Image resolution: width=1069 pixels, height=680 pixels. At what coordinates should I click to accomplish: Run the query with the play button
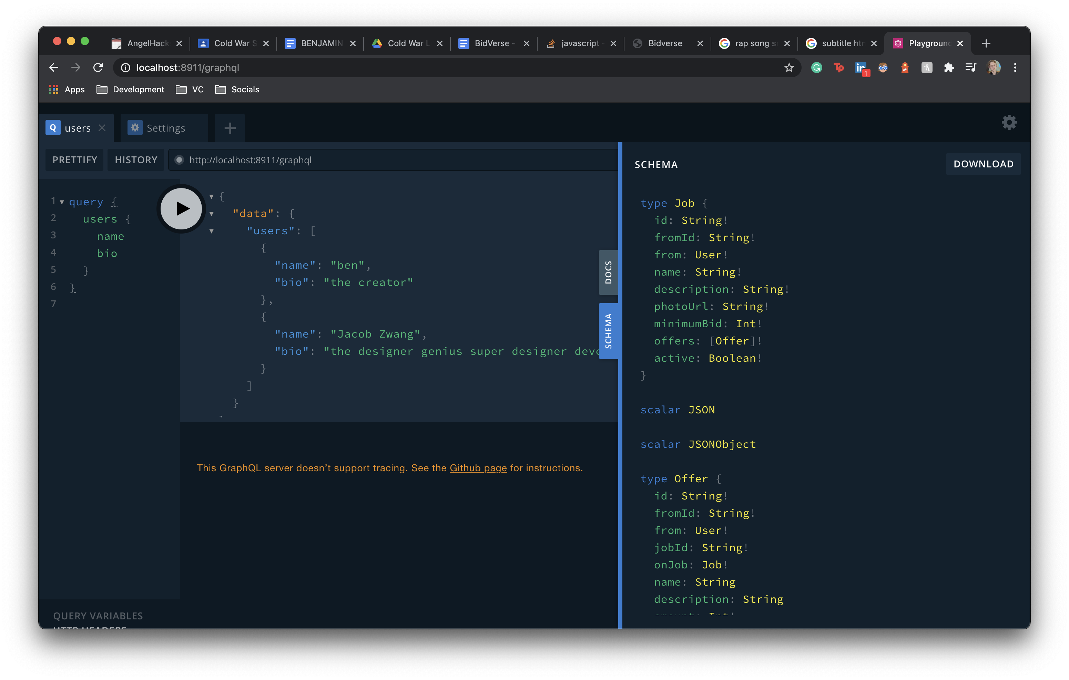181,209
